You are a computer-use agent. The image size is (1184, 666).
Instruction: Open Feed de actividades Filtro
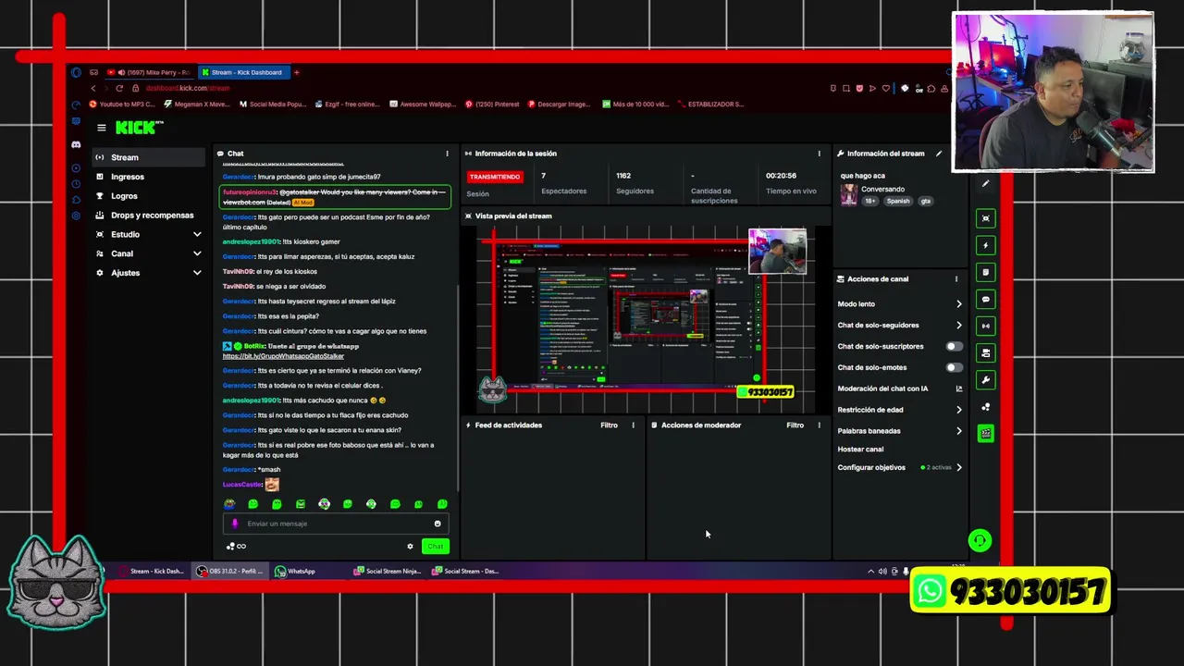tap(609, 425)
